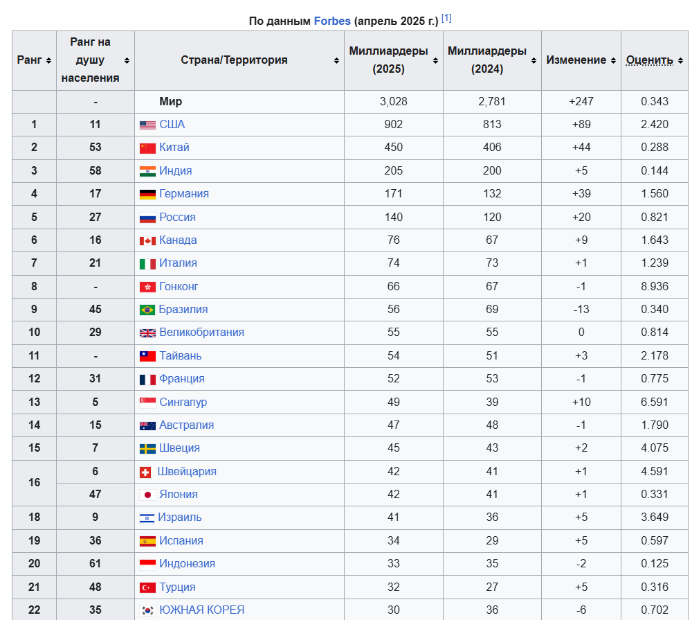Viewport: 692px width, 620px height.
Task: Click the United Kingdom flag icon
Action: tap(147, 333)
